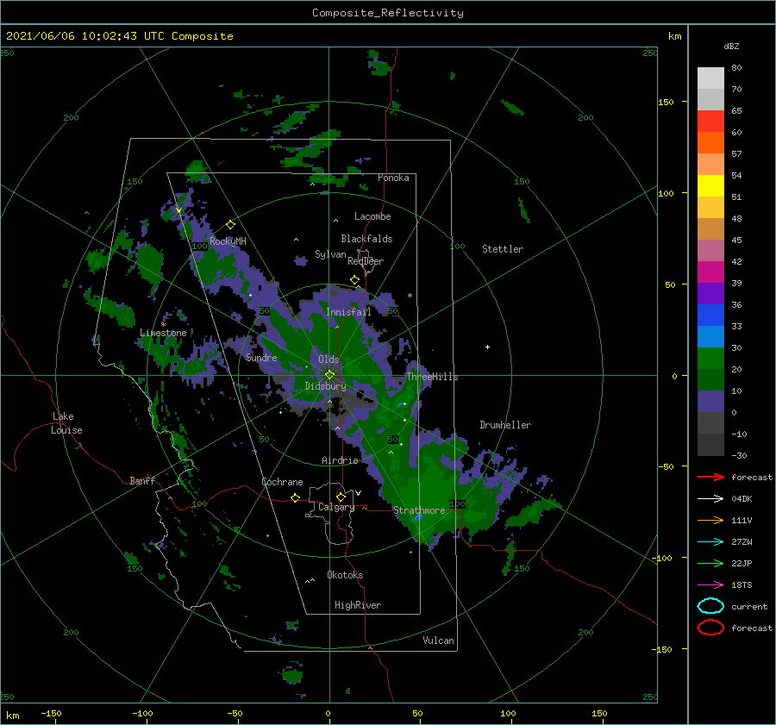Click the Olds label

(329, 359)
